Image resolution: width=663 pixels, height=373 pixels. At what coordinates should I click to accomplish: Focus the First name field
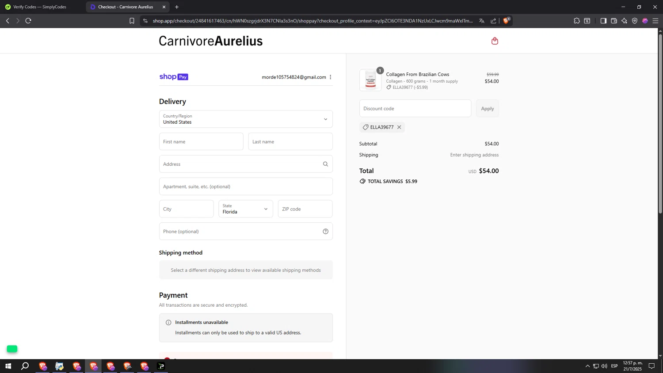click(201, 141)
